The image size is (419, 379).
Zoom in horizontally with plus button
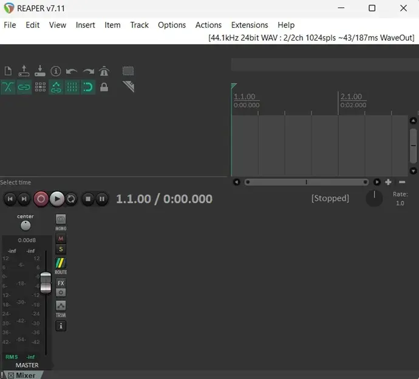[x=388, y=182]
